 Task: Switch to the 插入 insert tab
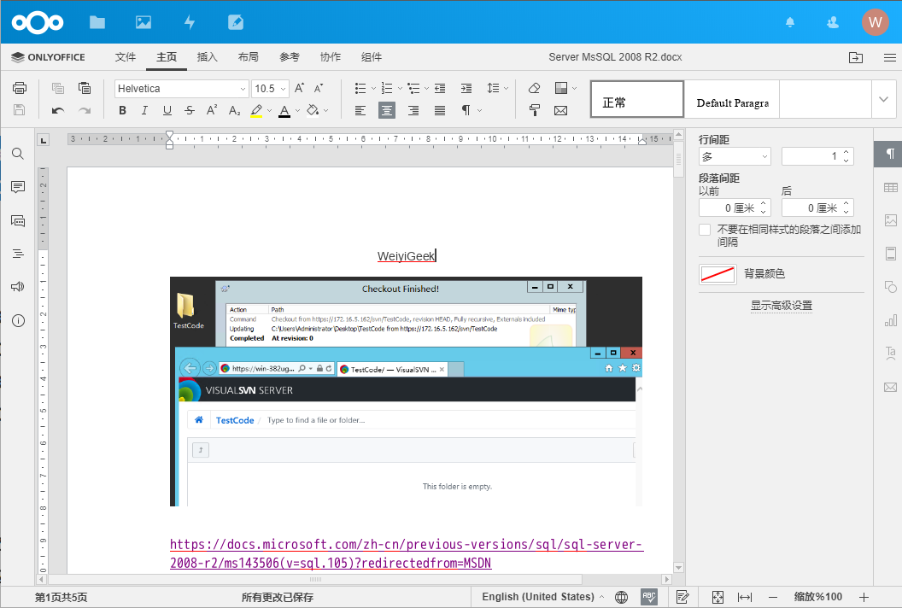(x=207, y=57)
